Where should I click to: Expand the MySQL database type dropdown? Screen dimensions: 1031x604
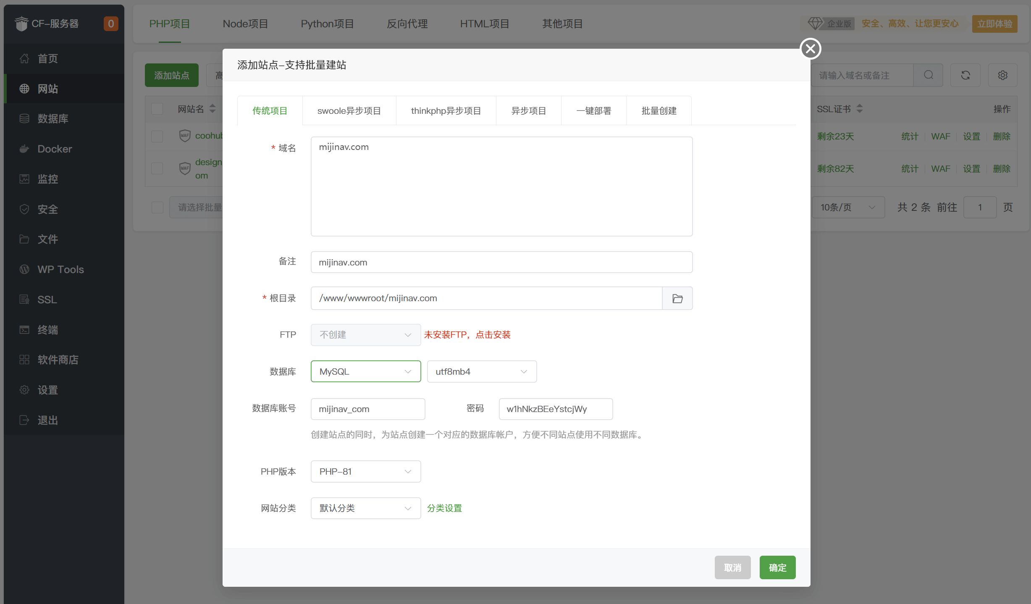[x=365, y=371]
